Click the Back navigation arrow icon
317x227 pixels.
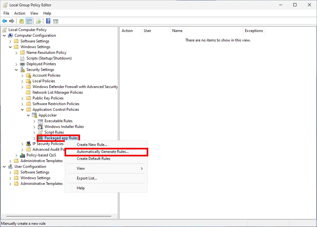[x=4, y=21]
